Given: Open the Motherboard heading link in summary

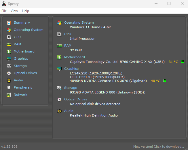Looking at the screenshot, I should coord(74,57).
